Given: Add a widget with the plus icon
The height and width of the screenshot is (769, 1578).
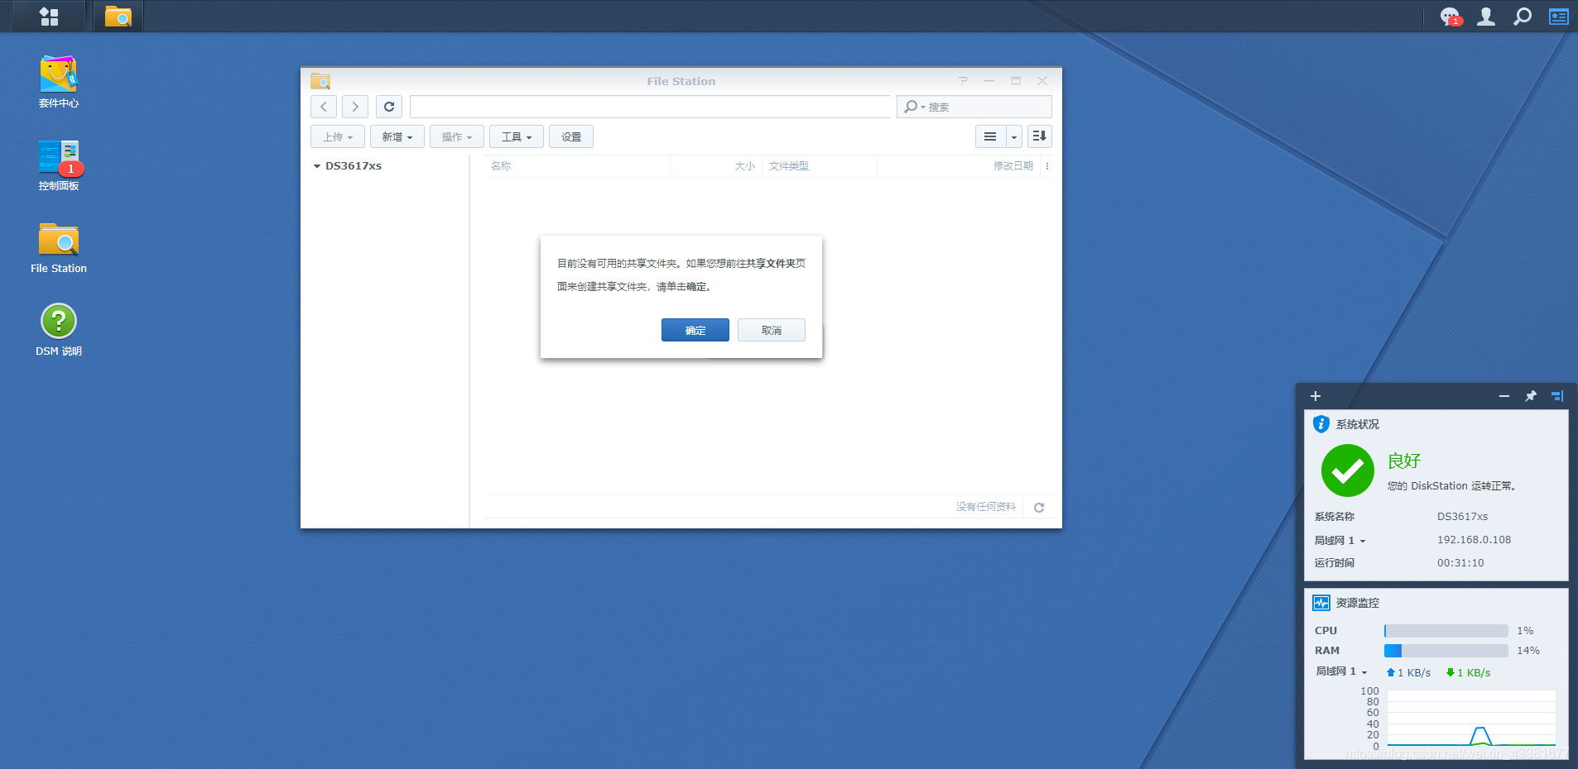Looking at the screenshot, I should 1316,396.
